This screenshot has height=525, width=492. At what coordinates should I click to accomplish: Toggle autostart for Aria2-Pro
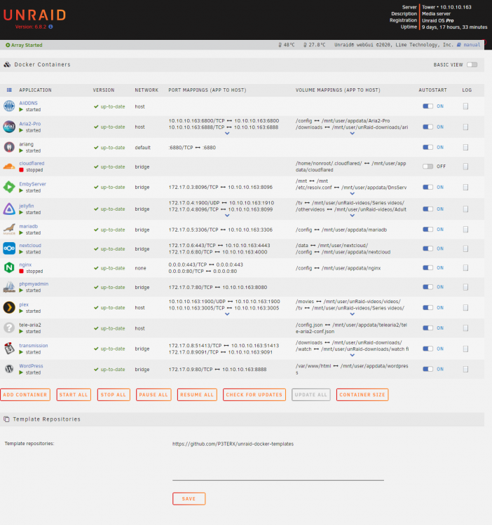(428, 127)
